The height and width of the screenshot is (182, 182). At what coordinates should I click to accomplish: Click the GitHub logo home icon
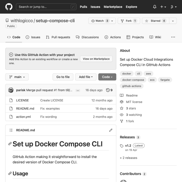point(9,7)
